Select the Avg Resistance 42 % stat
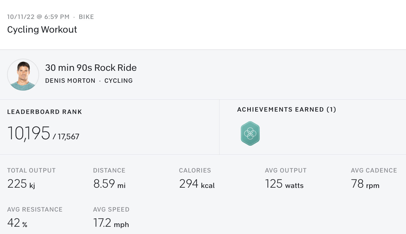This screenshot has height=234, width=406. [35, 217]
